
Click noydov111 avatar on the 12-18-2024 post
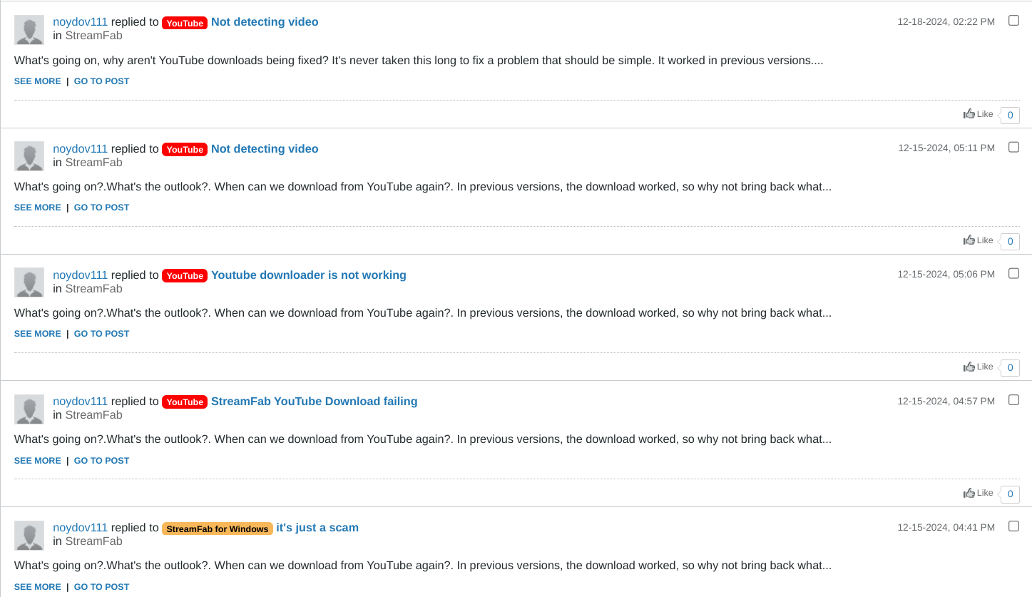pos(29,30)
